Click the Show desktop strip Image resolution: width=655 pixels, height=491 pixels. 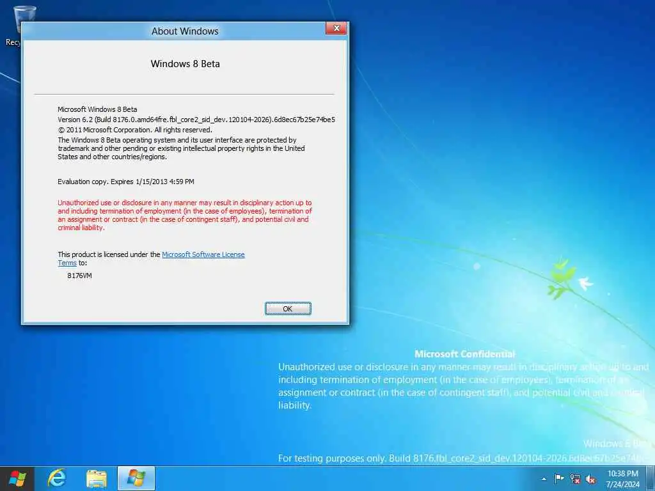tap(651, 478)
